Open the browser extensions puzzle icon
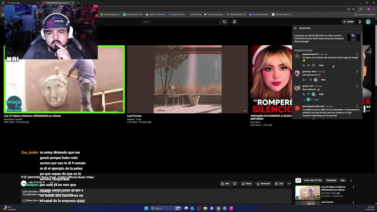This screenshot has width=377, height=212. (x=361, y=9)
